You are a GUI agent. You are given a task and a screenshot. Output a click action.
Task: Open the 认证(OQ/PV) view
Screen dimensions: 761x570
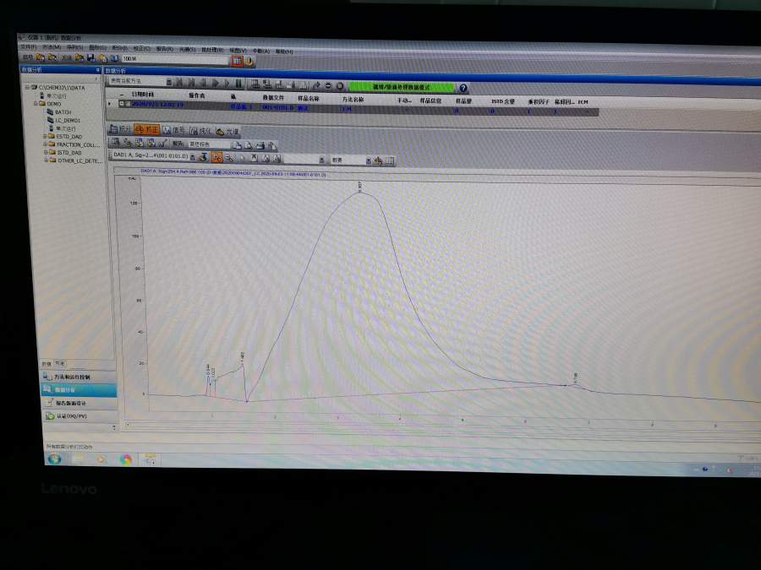(x=81, y=415)
